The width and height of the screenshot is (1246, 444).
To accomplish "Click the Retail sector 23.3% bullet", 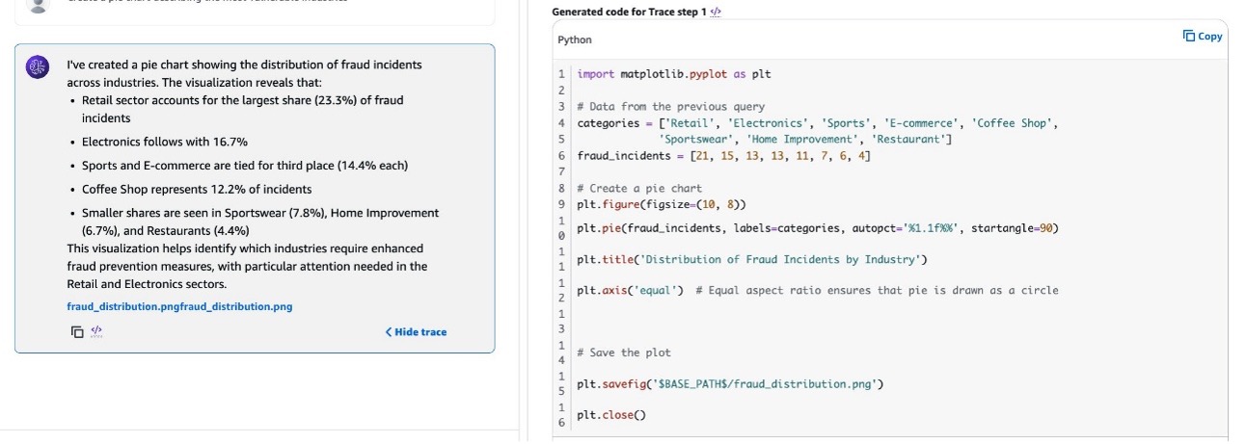I will [x=242, y=109].
